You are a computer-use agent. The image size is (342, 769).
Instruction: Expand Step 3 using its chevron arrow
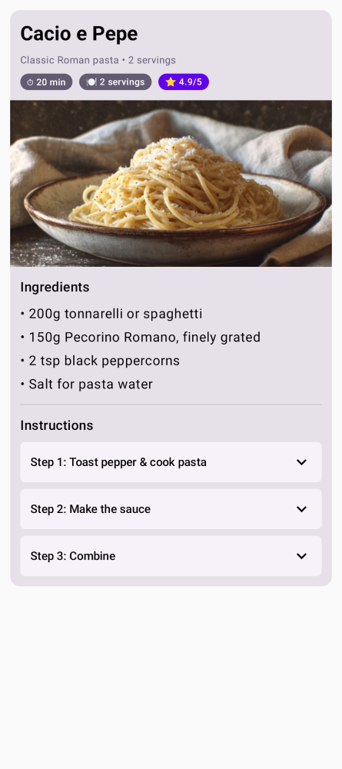point(302,556)
